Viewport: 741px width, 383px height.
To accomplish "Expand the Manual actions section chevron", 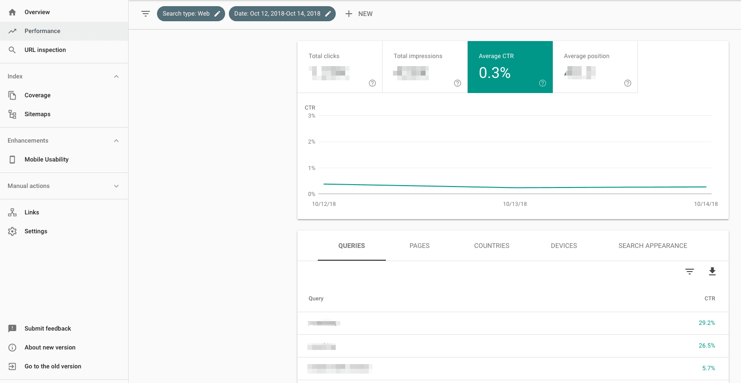I will (x=116, y=186).
